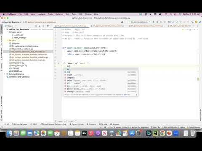Open Finder in the Dock
Viewport: 202px width, 151px height.
(x=9, y=133)
